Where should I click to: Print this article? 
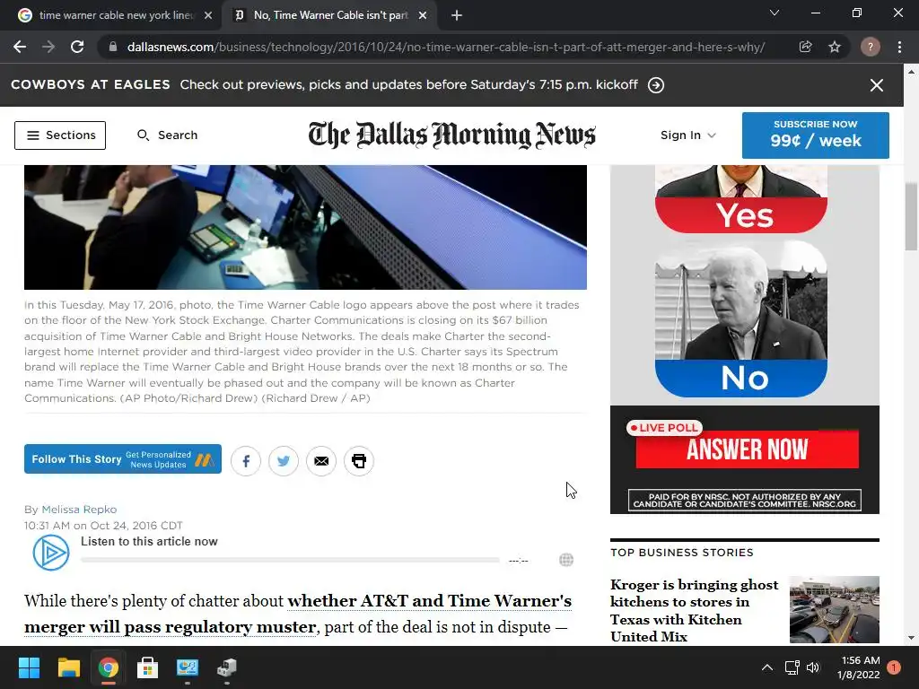(359, 461)
